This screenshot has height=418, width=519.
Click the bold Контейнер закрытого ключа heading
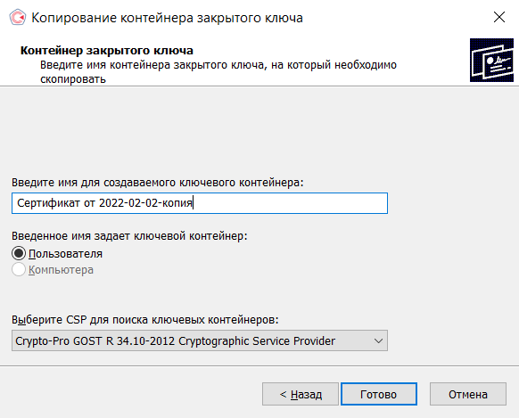[x=107, y=50]
